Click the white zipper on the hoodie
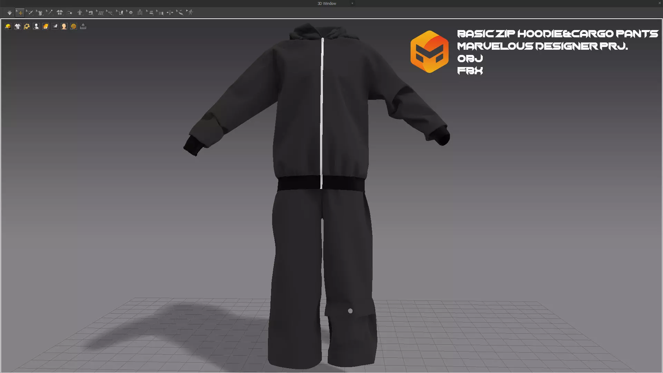663x373 pixels. click(x=322, y=113)
